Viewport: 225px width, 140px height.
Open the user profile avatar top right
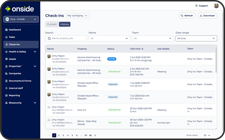tap(216, 6)
